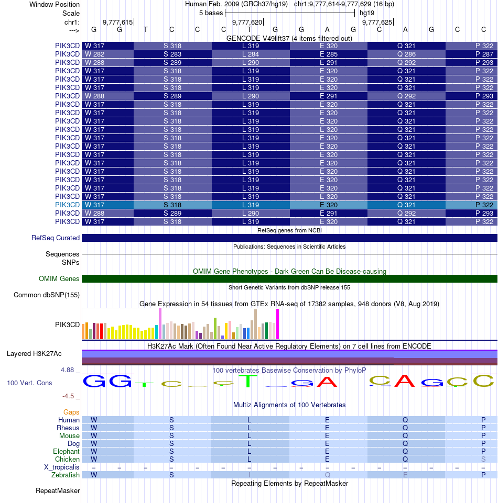Click the 'E 285' codon cell

pos(328,54)
